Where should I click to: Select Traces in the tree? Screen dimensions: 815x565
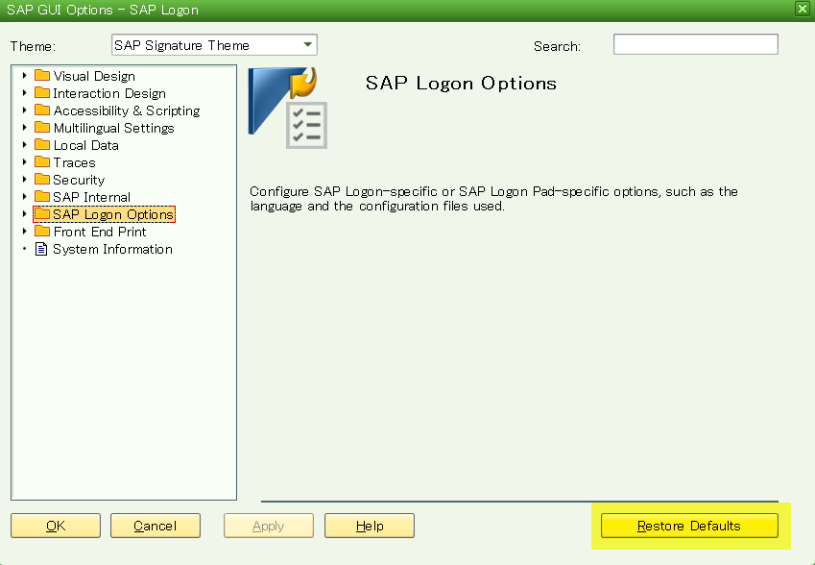(x=74, y=162)
